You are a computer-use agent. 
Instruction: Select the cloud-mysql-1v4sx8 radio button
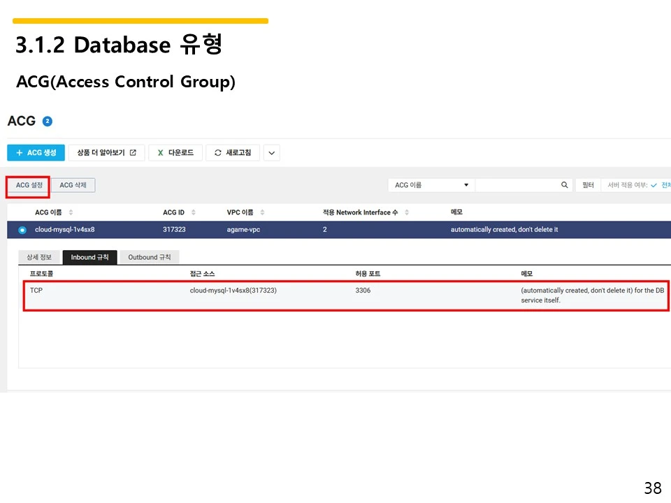tap(22, 230)
